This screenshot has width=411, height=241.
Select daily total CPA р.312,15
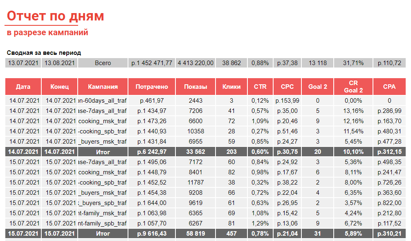coord(389,152)
